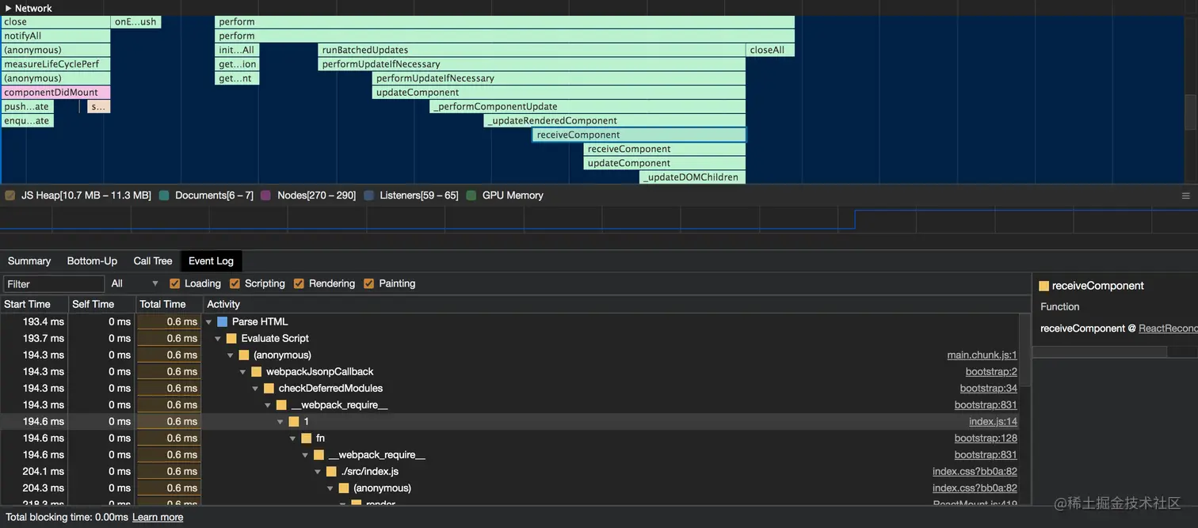Screen dimensions: 1198x528
Task: Collapse the fn row
Action: [x=294, y=439]
